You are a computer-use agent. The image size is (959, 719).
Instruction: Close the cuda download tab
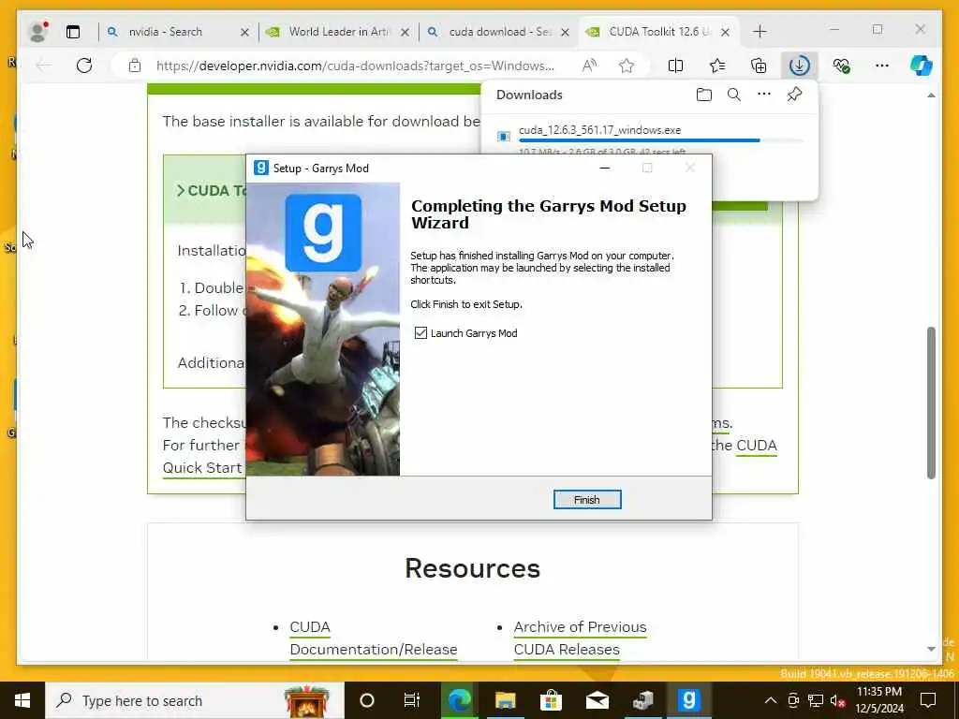tap(565, 32)
